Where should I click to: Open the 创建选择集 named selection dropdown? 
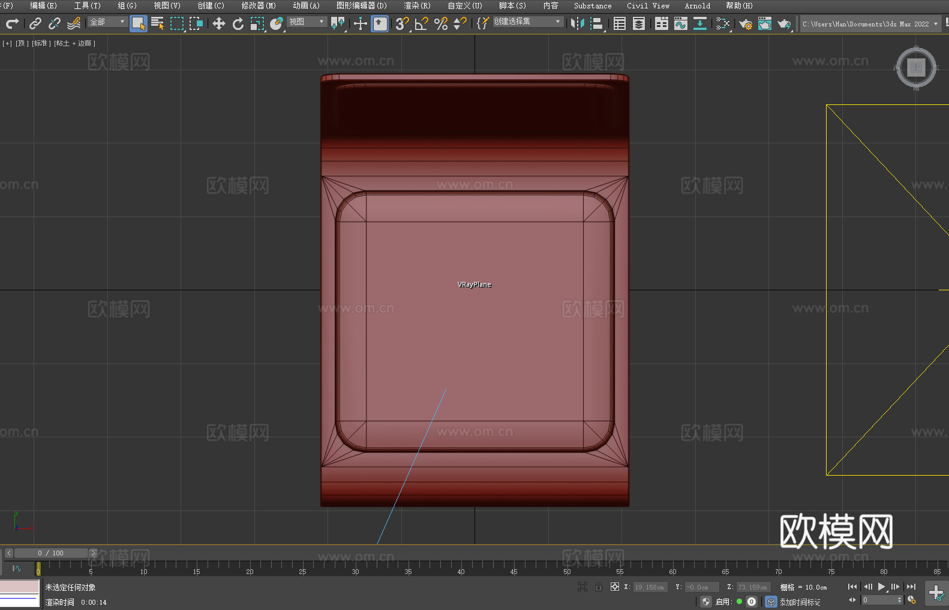coord(528,22)
